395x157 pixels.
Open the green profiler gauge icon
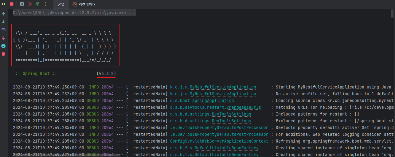[38, 4]
